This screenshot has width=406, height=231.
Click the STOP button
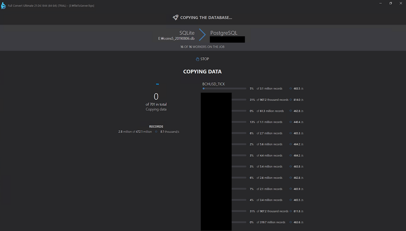202,59
